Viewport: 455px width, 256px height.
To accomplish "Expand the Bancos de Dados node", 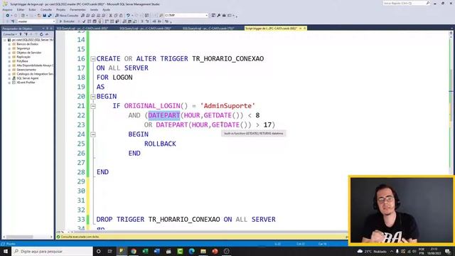I will point(9,44).
